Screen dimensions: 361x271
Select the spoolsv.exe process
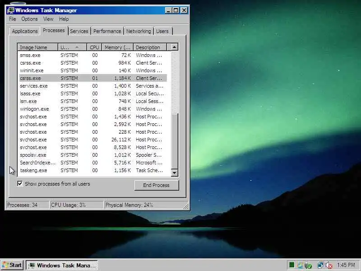click(93, 155)
